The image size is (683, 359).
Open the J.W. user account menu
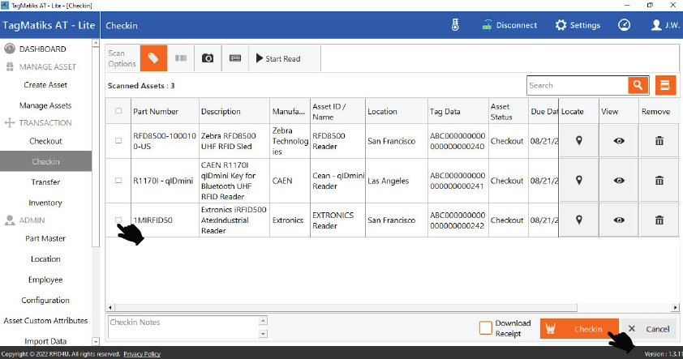pyautogui.click(x=666, y=25)
